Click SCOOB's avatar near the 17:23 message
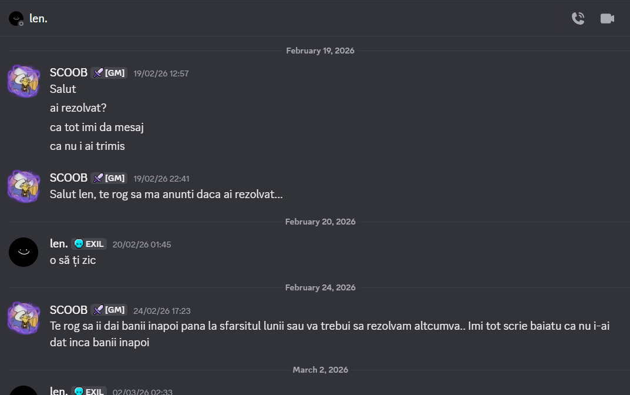This screenshot has height=395, width=630. [23, 318]
